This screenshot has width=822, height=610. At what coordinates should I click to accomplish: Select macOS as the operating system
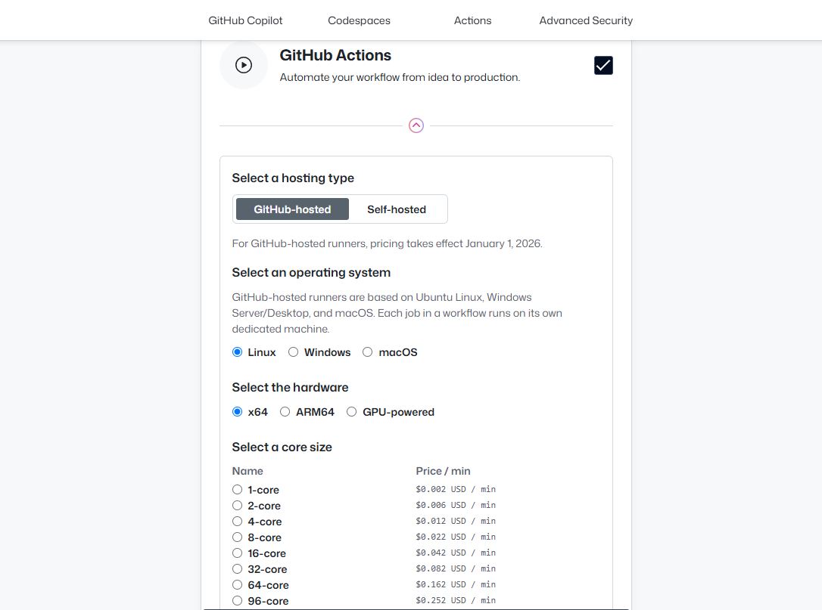pyautogui.click(x=367, y=351)
